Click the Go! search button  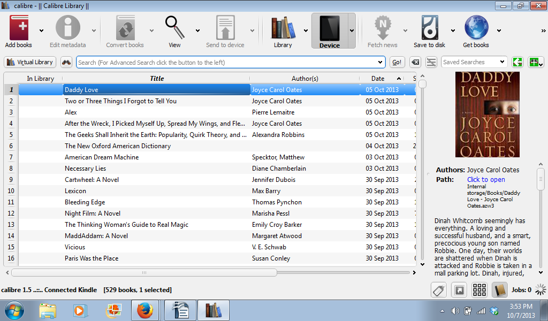tap(397, 62)
